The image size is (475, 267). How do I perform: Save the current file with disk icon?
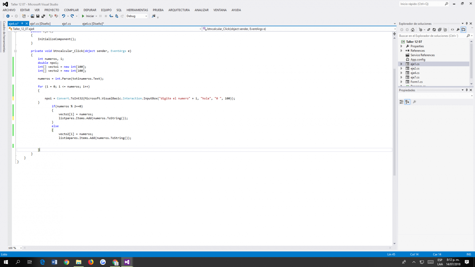[x=38, y=16]
